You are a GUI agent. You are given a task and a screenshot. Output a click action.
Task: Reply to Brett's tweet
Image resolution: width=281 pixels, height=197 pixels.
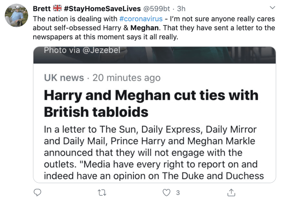38,192
